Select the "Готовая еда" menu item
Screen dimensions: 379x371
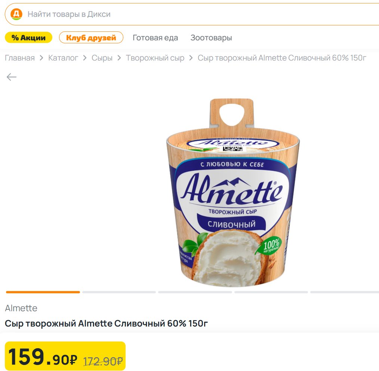point(155,38)
